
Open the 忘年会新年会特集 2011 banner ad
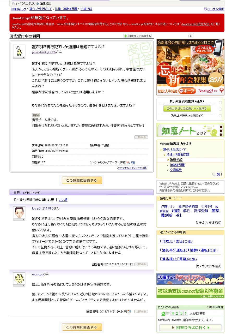click(x=190, y=67)
